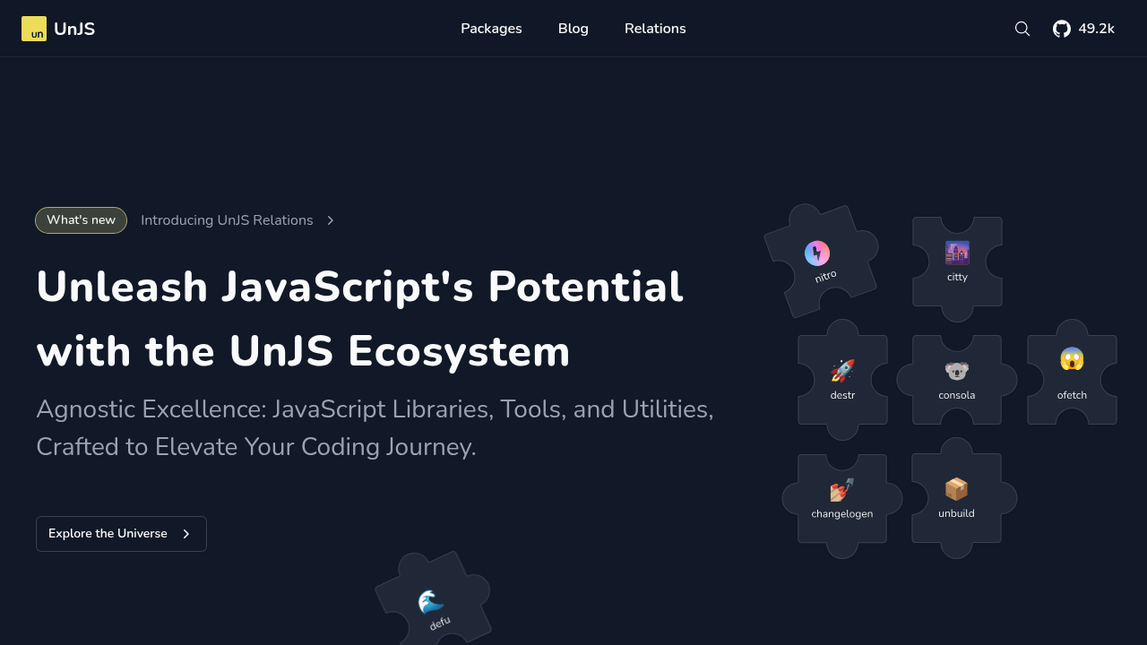This screenshot has width=1147, height=645.
Task: Go to the Blog page
Action: (573, 29)
